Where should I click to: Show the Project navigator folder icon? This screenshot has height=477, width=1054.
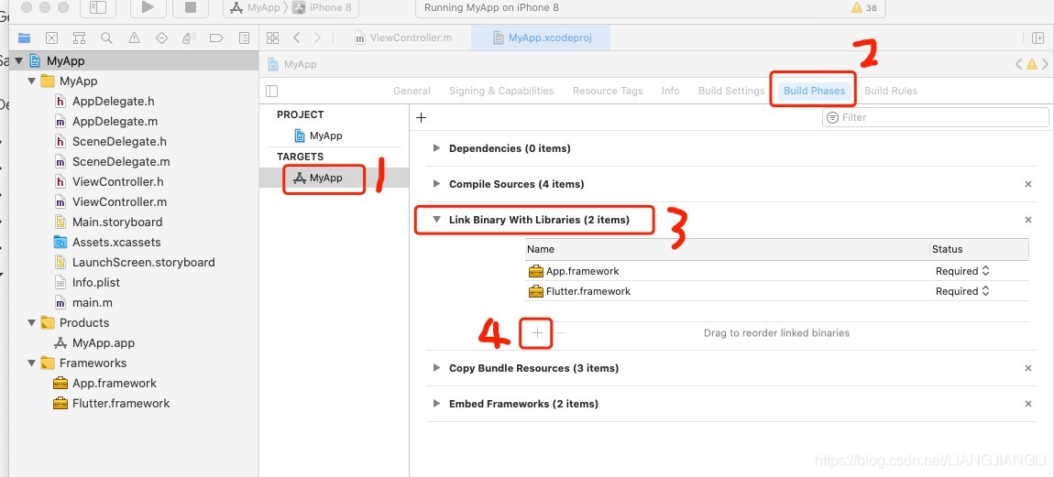click(24, 38)
